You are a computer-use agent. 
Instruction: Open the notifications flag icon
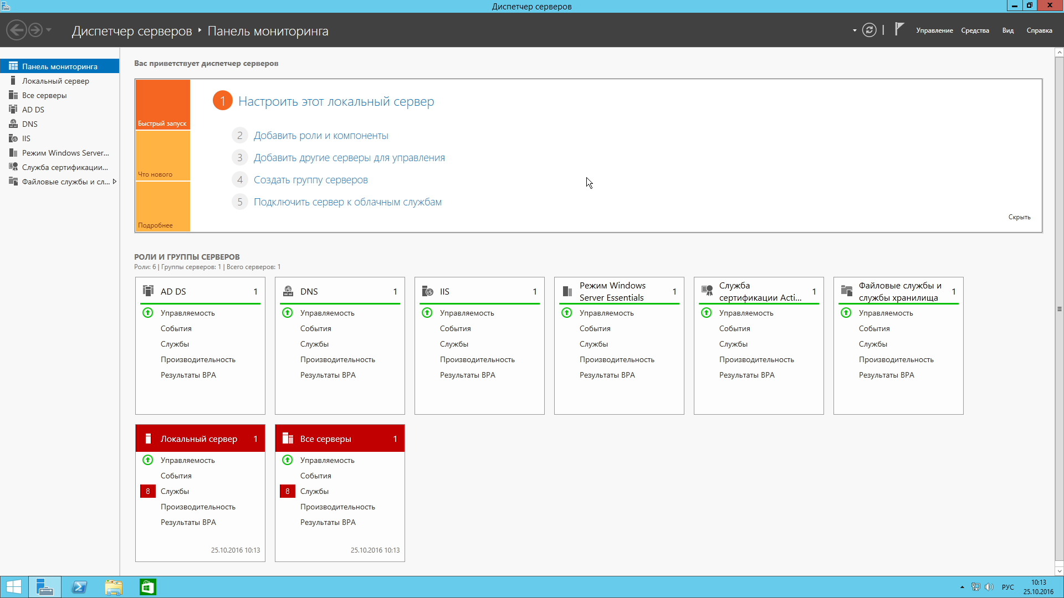[x=899, y=29]
